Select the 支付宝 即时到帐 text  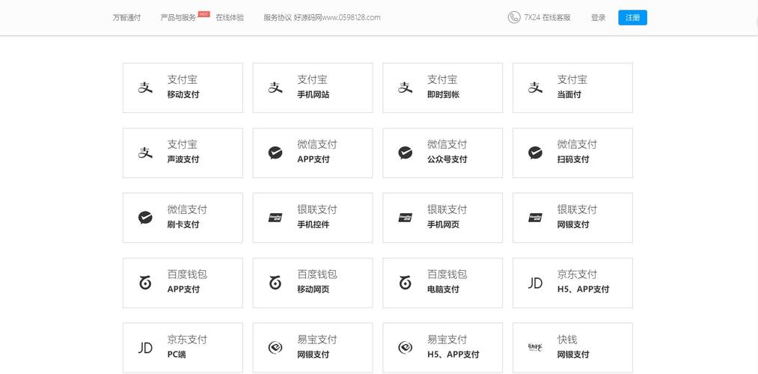[x=443, y=87]
